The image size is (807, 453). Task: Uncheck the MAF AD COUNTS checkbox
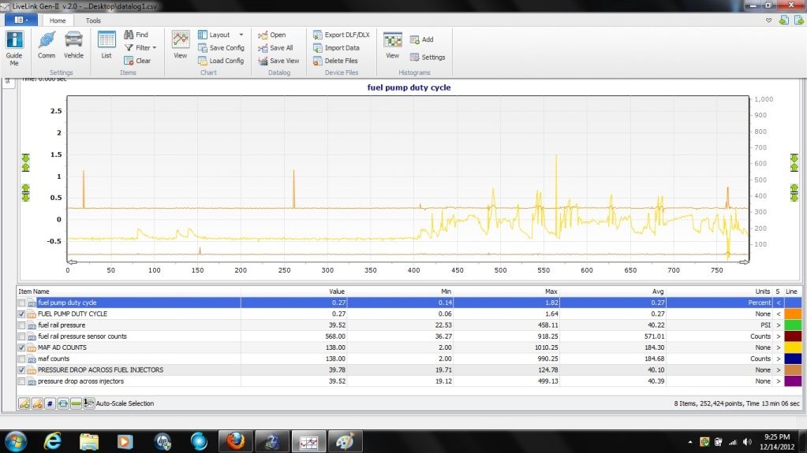click(x=21, y=347)
